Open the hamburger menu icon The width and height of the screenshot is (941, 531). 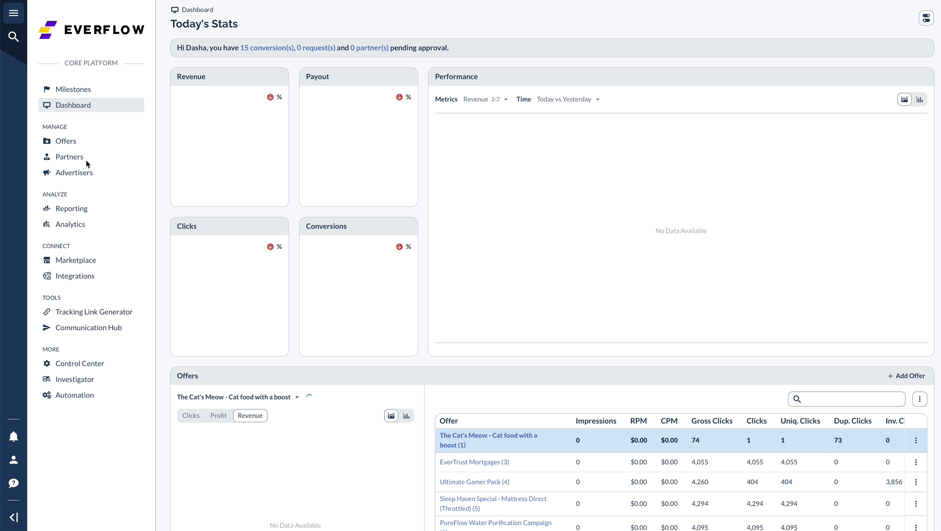tap(14, 13)
